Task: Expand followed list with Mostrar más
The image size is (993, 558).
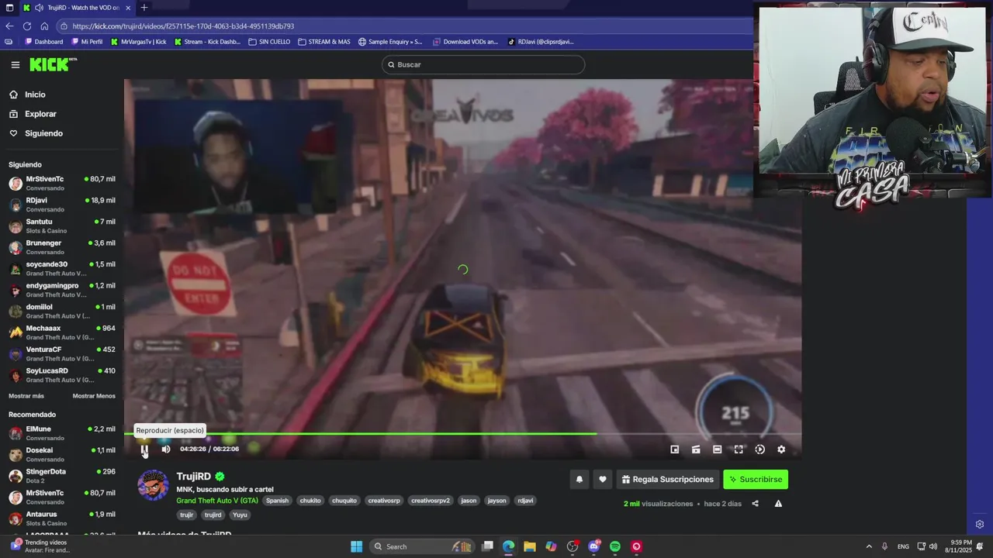Action: coord(26,396)
